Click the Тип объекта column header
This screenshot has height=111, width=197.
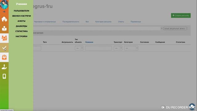point(78,41)
